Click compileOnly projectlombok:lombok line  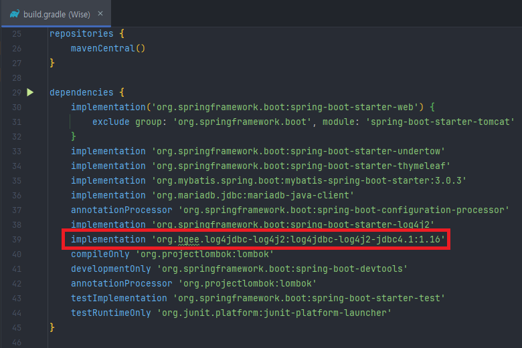[x=173, y=254]
